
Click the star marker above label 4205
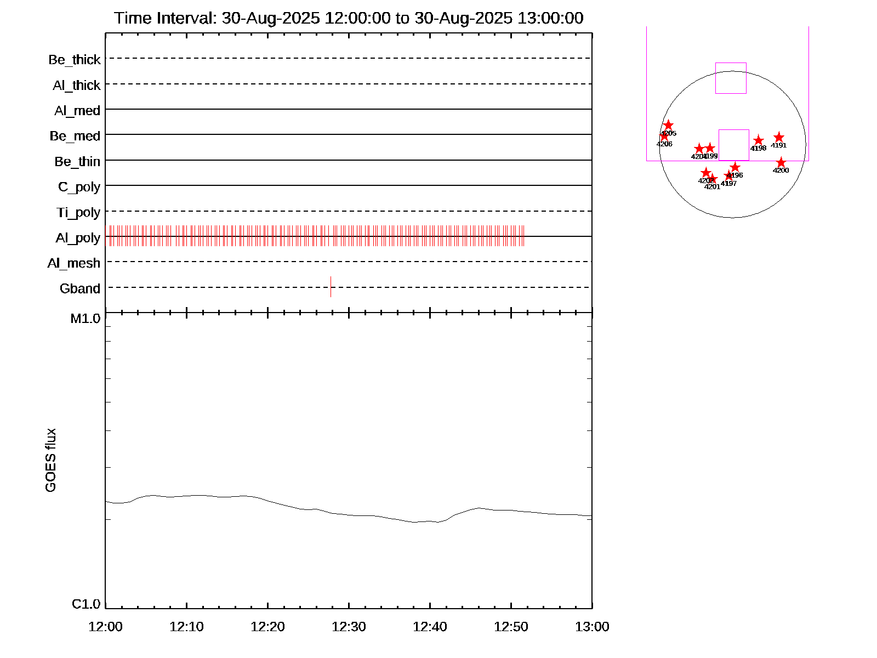(668, 126)
